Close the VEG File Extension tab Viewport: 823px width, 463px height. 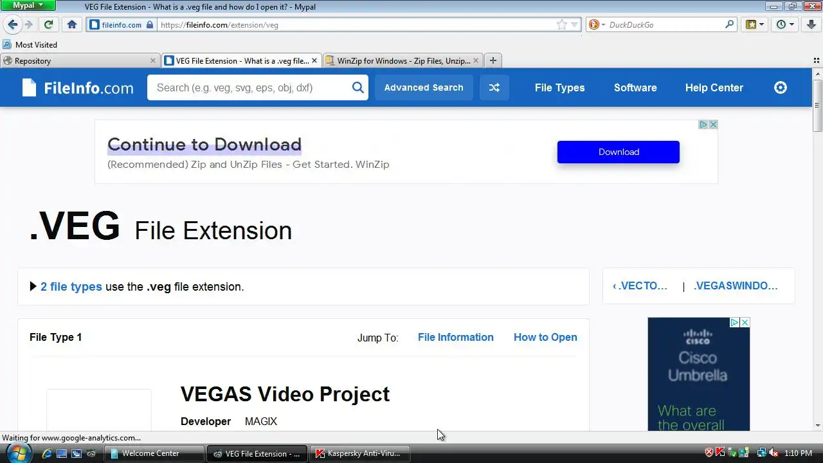tap(314, 60)
